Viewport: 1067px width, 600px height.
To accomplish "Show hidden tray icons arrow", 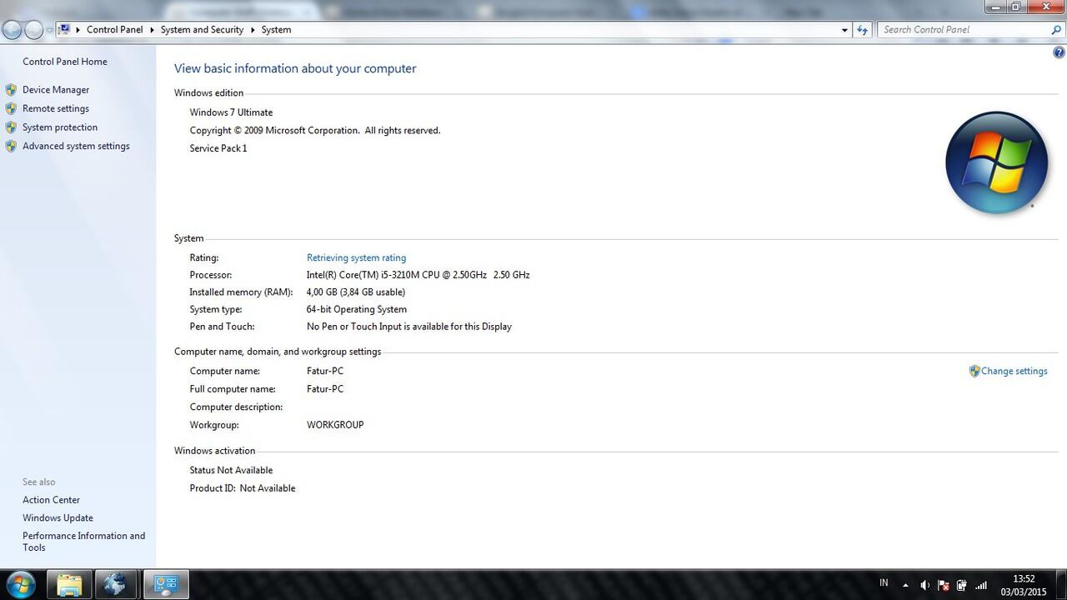I will (x=905, y=585).
